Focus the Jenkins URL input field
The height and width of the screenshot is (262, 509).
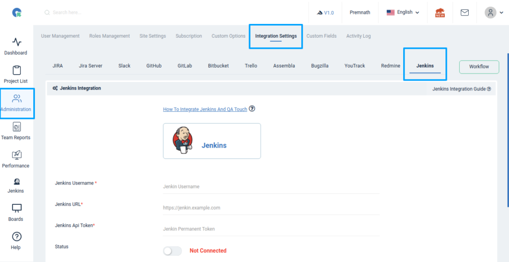[271, 208]
